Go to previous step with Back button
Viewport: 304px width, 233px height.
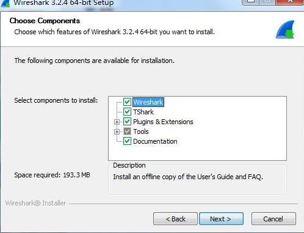(x=175, y=219)
